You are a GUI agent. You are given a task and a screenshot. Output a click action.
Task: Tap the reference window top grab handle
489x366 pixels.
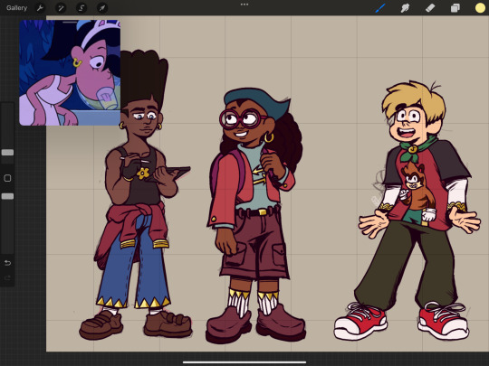(70, 22)
